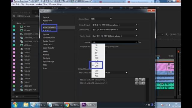The width and height of the screenshot is (192, 108).
Task: Click the pink label swatch of Title 01
Action: pyautogui.click(x=14, y=49)
